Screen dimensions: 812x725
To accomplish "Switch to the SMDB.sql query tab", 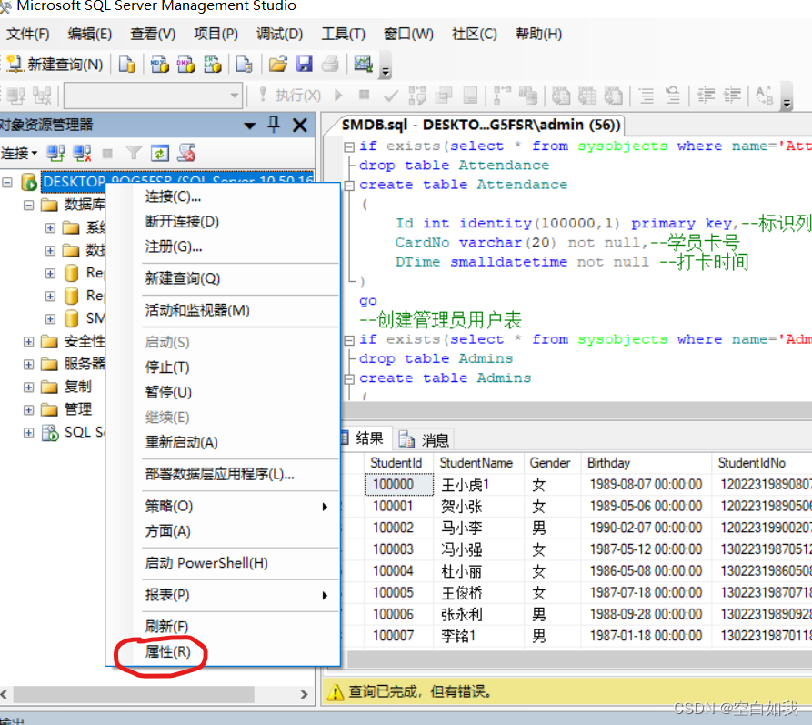I will tap(481, 126).
